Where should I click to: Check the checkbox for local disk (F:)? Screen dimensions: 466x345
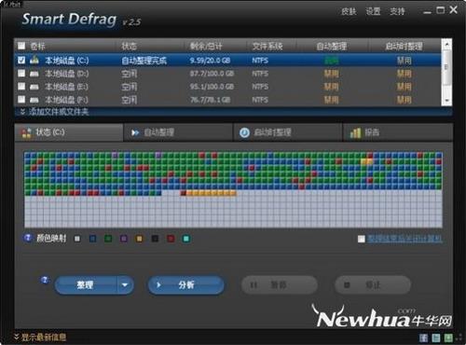click(21, 99)
